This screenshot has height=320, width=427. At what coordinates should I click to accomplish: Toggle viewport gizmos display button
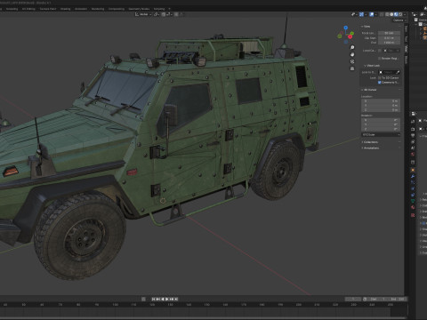click(361, 14)
